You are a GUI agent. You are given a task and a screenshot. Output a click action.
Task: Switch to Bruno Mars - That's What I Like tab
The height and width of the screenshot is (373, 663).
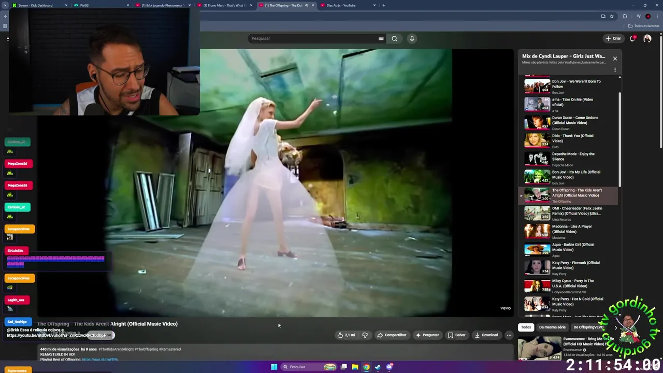(224, 5)
